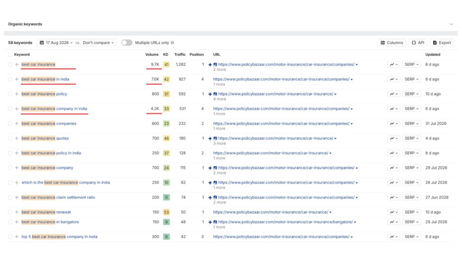This screenshot has width=462, height=260.
Task: Click the sparkle SERP feature icon in 'best car insurance in bangalore' row
Action: 210,222
